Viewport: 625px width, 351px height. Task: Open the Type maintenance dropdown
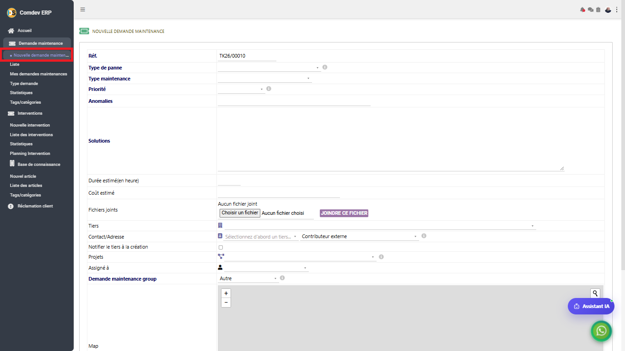coord(265,79)
